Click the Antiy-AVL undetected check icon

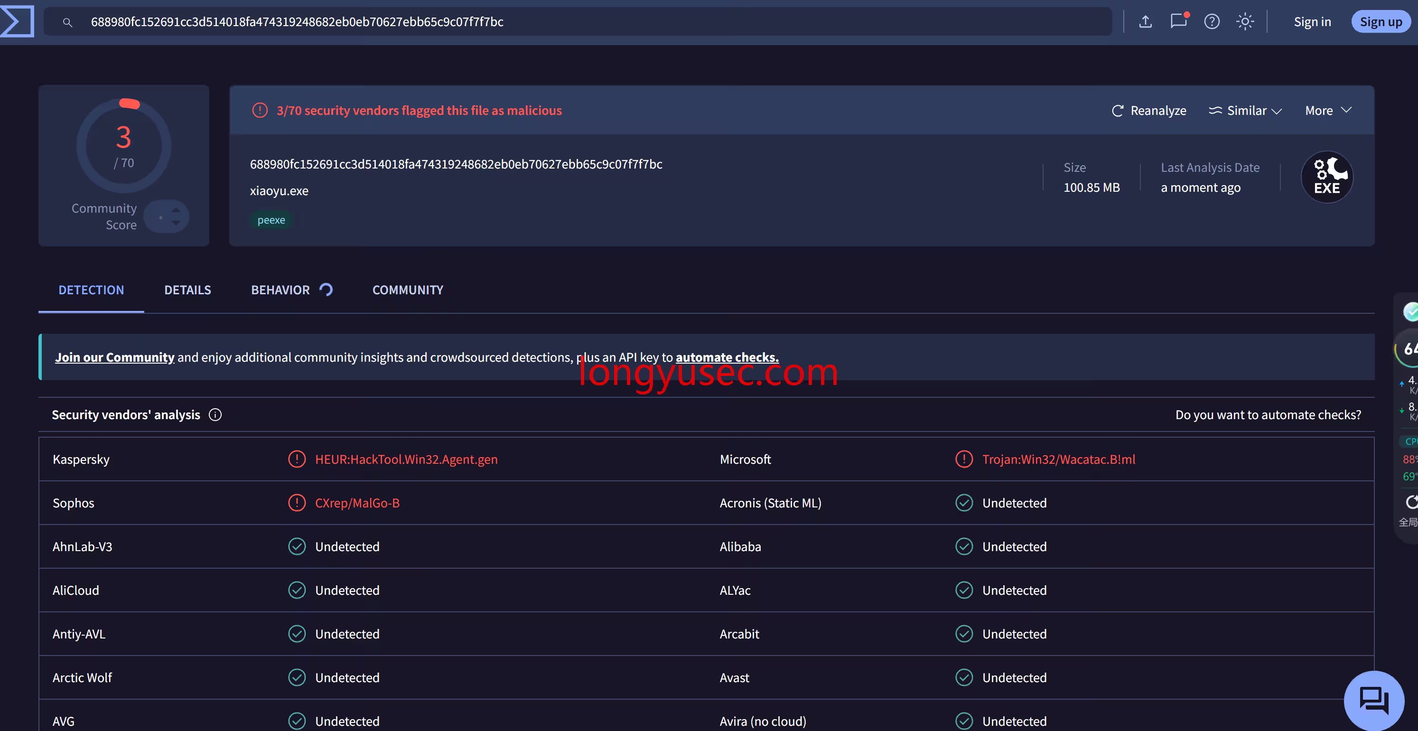point(297,634)
